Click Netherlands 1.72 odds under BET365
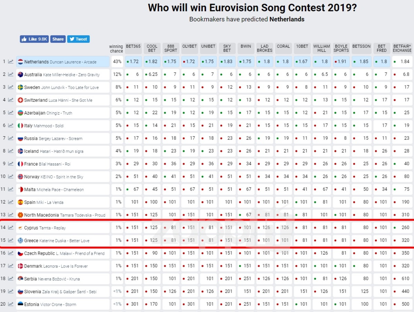 click(x=134, y=62)
